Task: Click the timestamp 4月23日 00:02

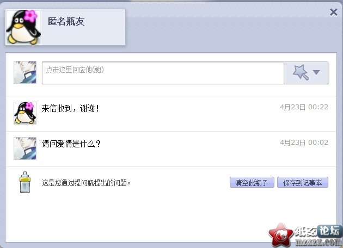Action: pyautogui.click(x=304, y=142)
